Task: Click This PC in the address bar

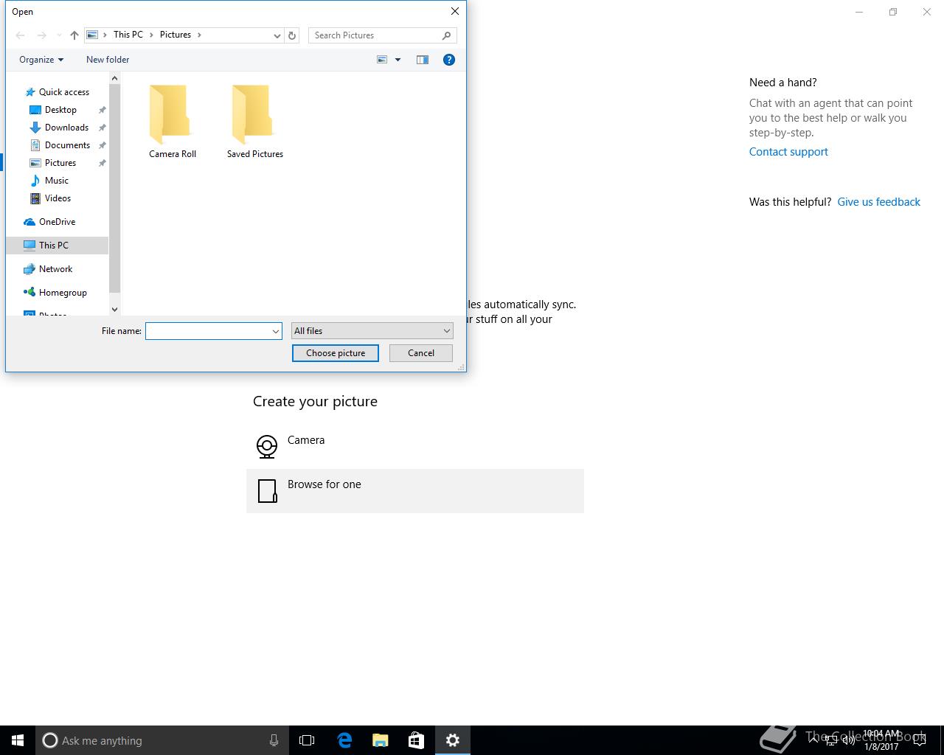Action: click(x=128, y=35)
